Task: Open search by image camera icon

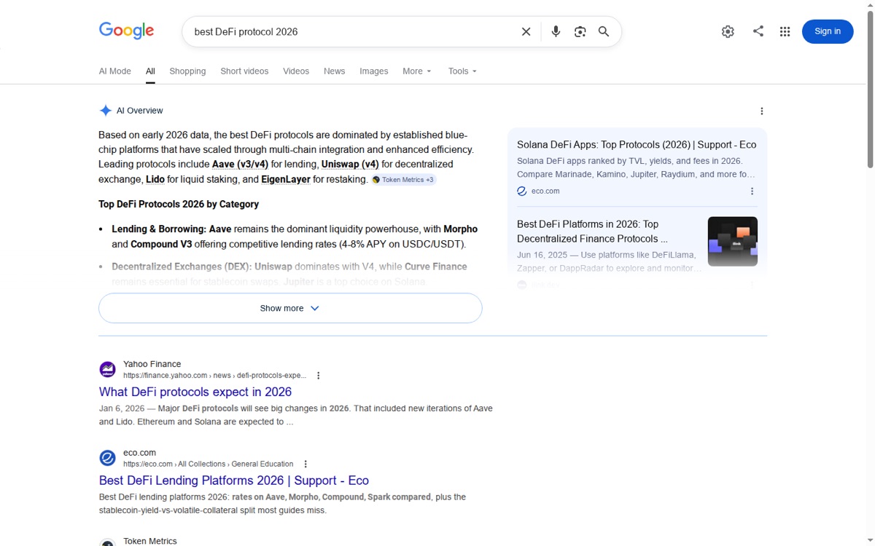Action: pos(580,31)
